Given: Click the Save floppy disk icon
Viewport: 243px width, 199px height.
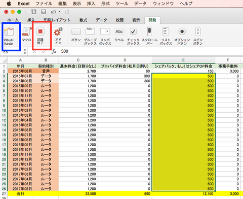Looking at the screenshot, I should [44, 12].
